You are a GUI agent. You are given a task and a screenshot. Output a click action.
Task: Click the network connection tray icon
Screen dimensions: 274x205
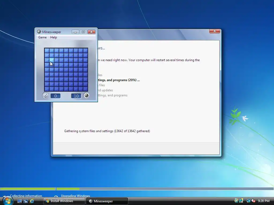point(249,201)
